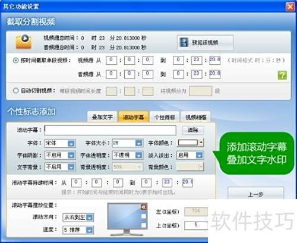Viewport: 297px width, 243px height.
Task: Click the film strip icon on the preview button
Action: [184, 42]
